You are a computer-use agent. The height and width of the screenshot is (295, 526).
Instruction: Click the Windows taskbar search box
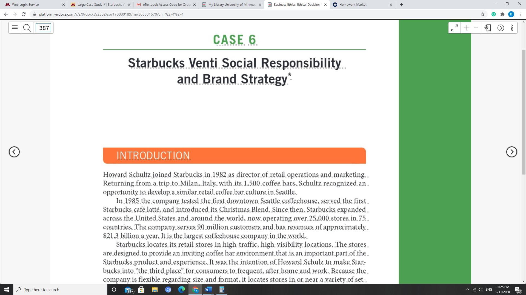tap(60, 290)
